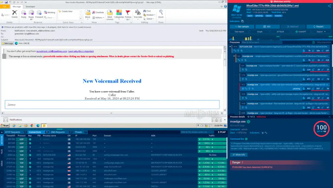333x188 pixels.
Task: Click the Forward icon
Action: tap(39, 13)
